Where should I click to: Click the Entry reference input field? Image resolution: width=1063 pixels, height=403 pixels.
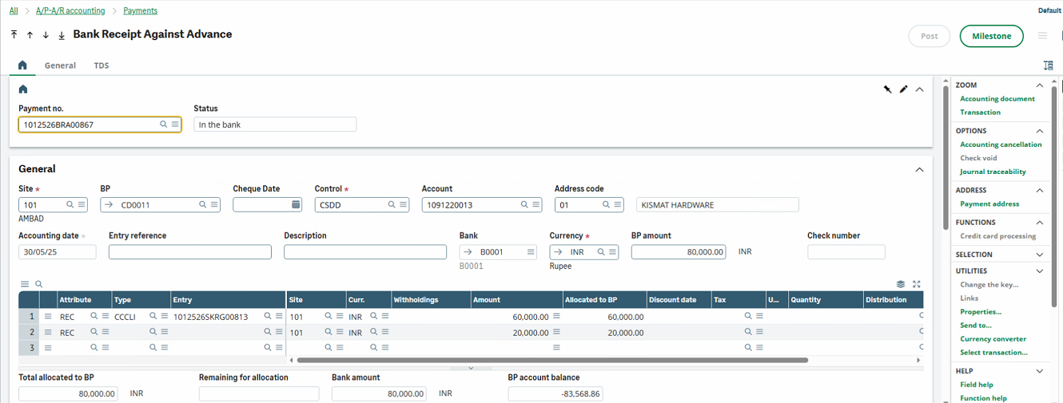tap(189, 252)
